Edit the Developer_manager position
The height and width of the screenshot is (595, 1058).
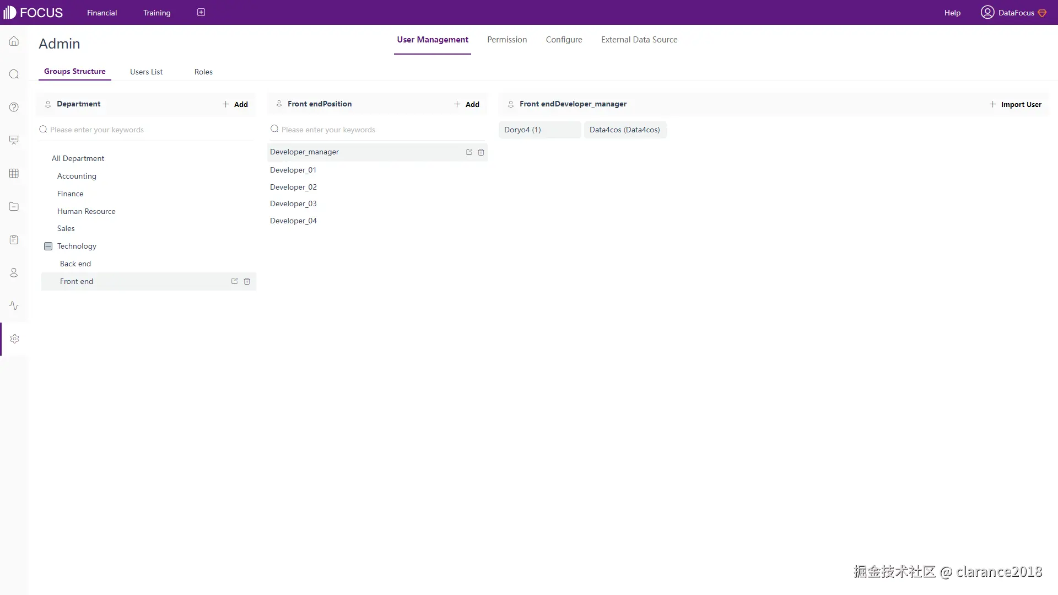pyautogui.click(x=469, y=152)
